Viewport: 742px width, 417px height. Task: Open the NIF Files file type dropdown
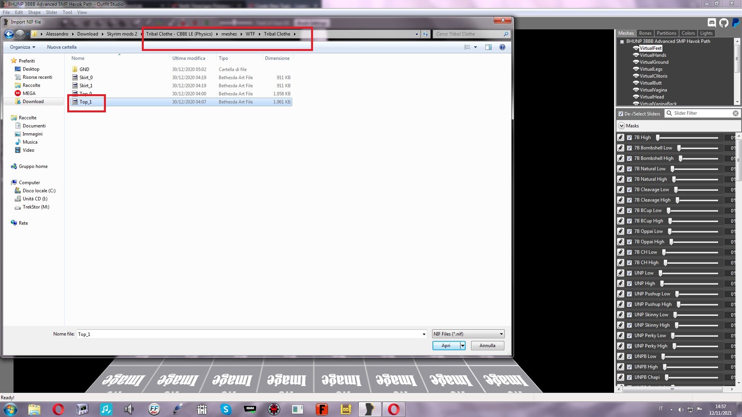[x=501, y=334]
